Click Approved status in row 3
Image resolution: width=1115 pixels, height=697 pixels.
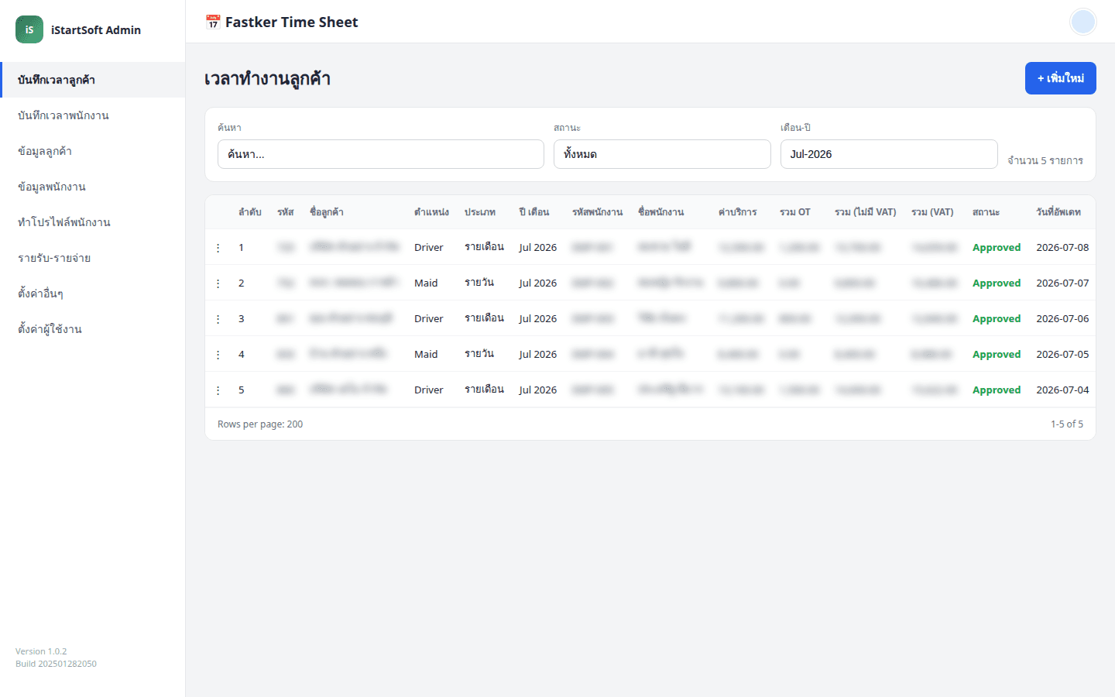(997, 319)
